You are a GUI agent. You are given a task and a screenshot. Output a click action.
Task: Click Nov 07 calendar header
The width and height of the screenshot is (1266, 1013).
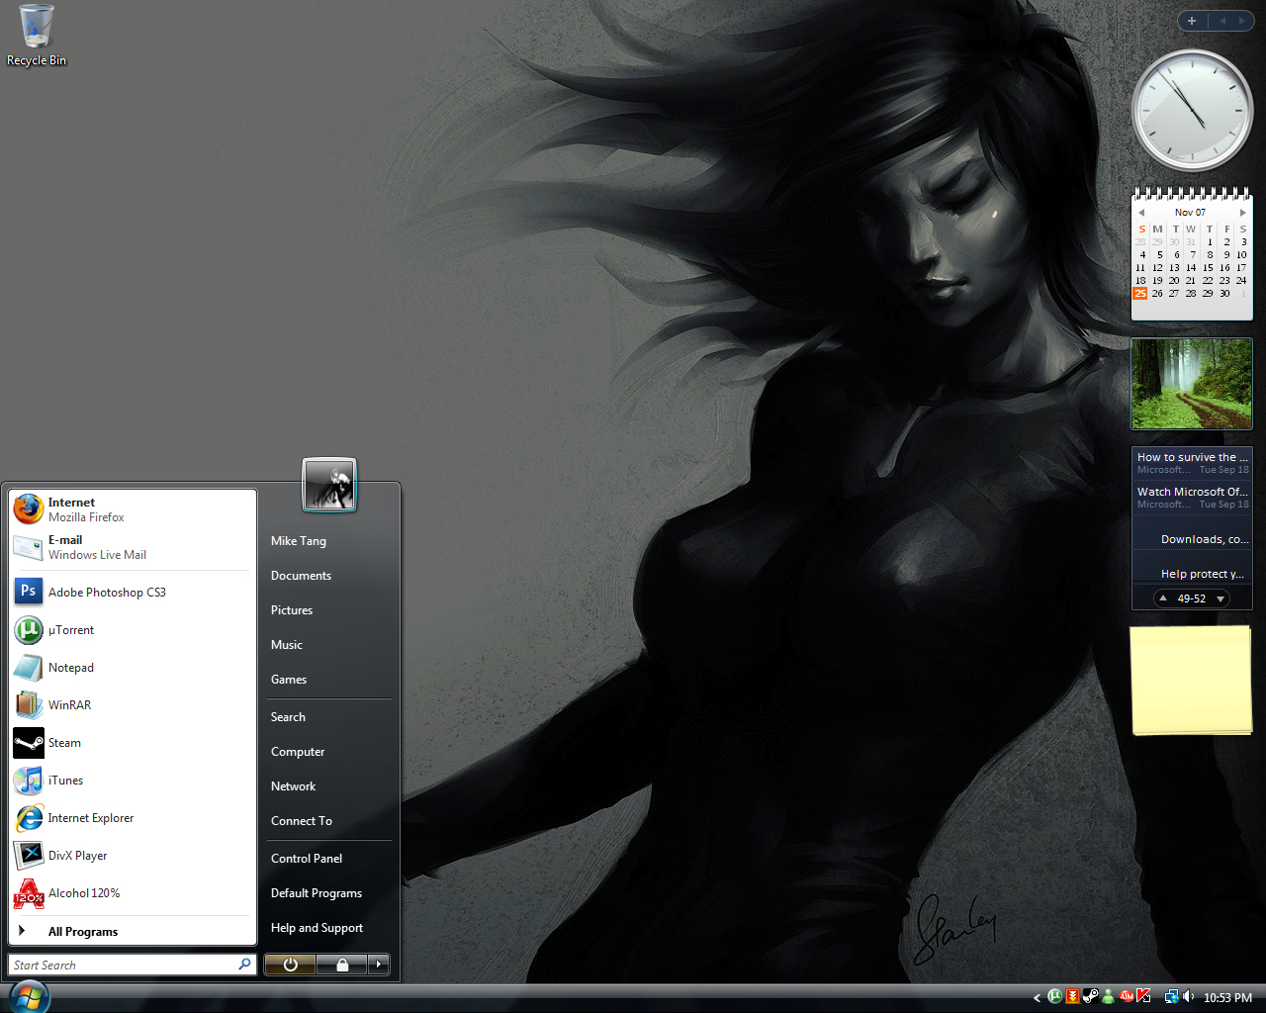pyautogui.click(x=1190, y=213)
